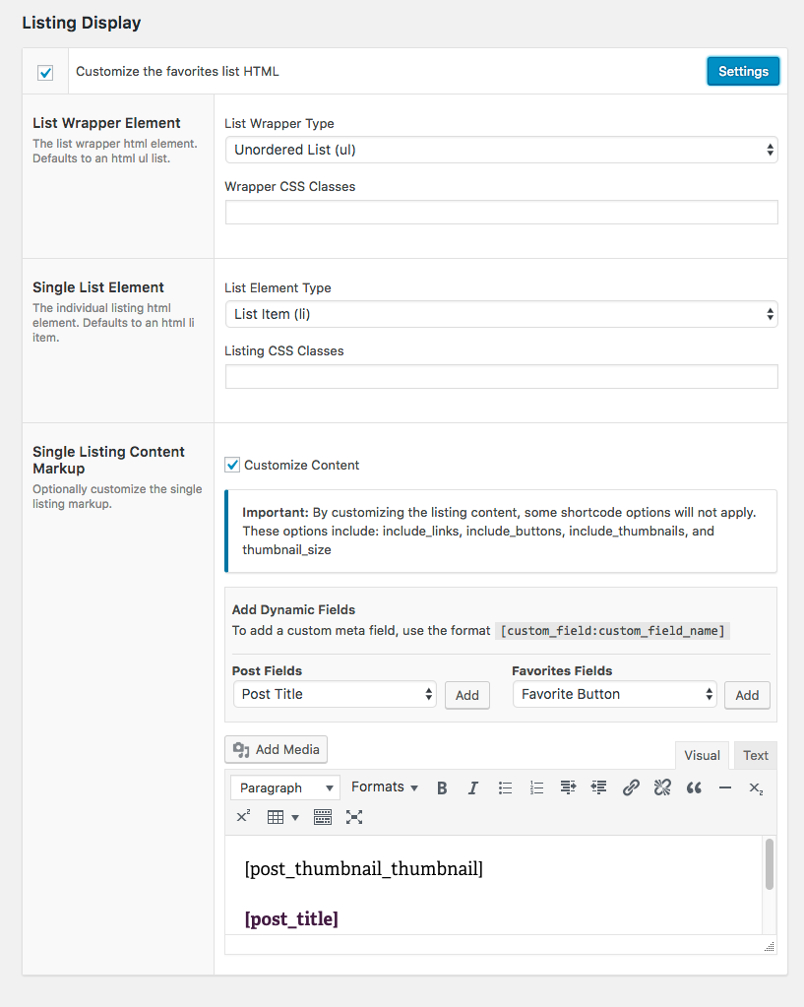Click the editor's vertical scrollbar
Viewport: 804px width, 1007px height.
point(769,866)
